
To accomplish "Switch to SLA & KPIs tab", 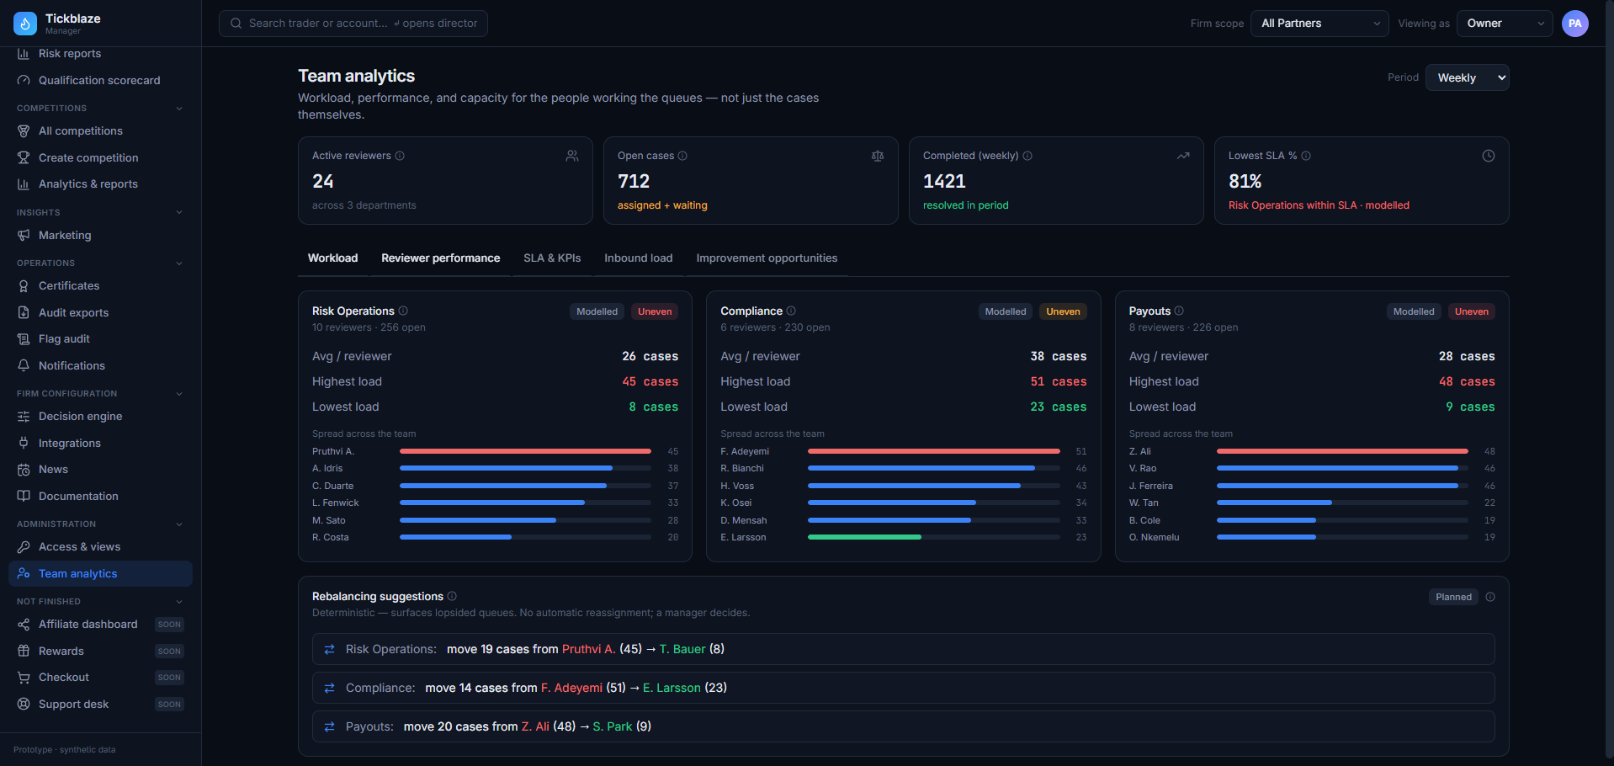I will [x=552, y=258].
